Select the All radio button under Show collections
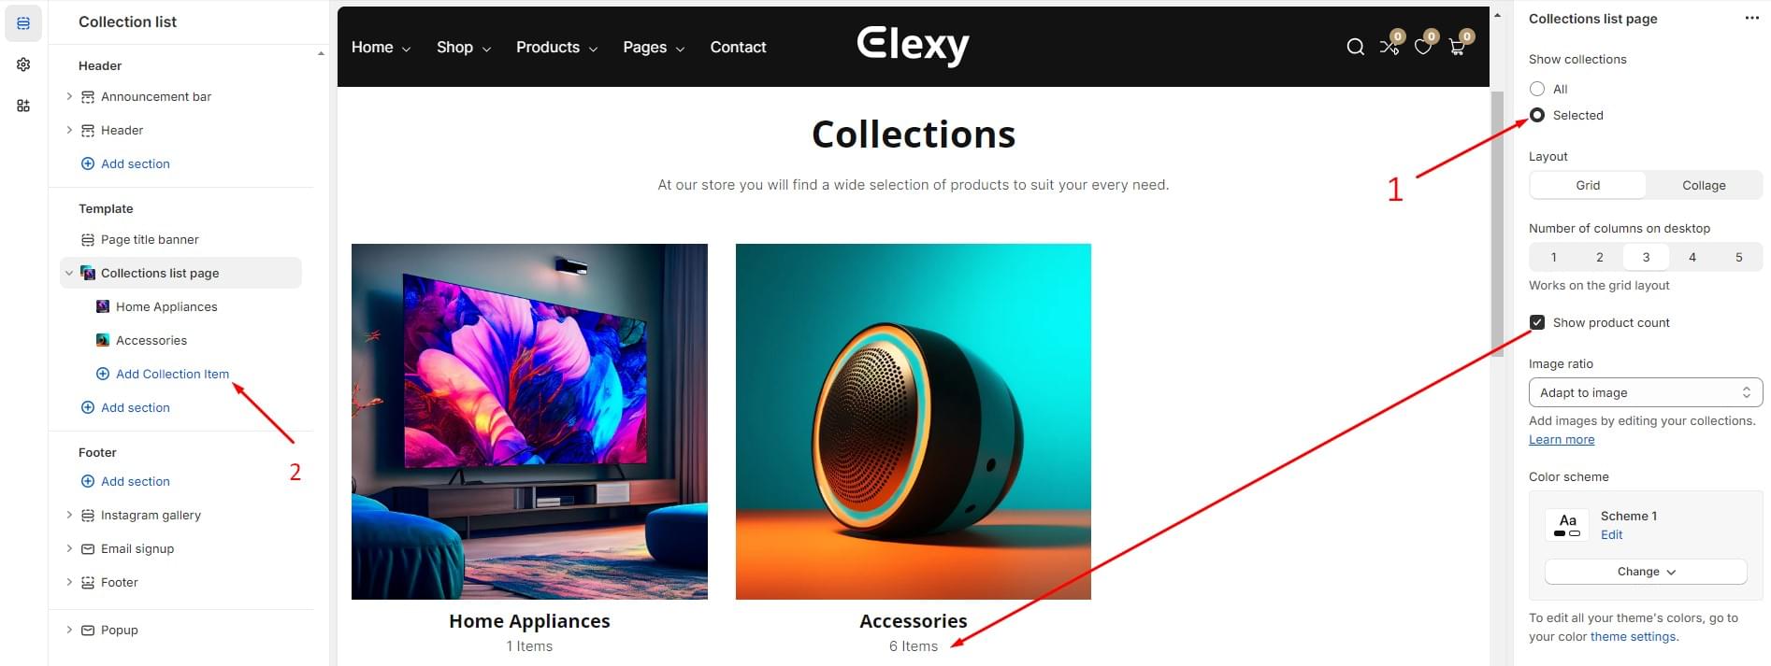 pyautogui.click(x=1537, y=89)
